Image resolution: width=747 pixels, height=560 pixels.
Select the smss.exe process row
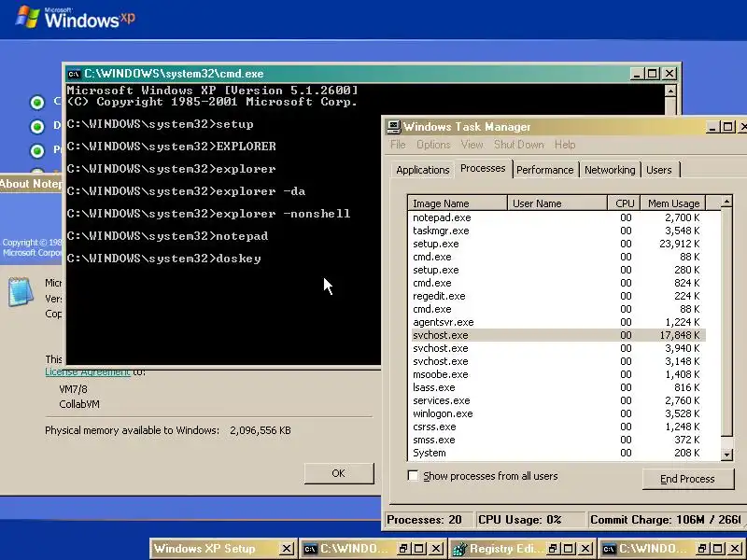[x=557, y=440]
